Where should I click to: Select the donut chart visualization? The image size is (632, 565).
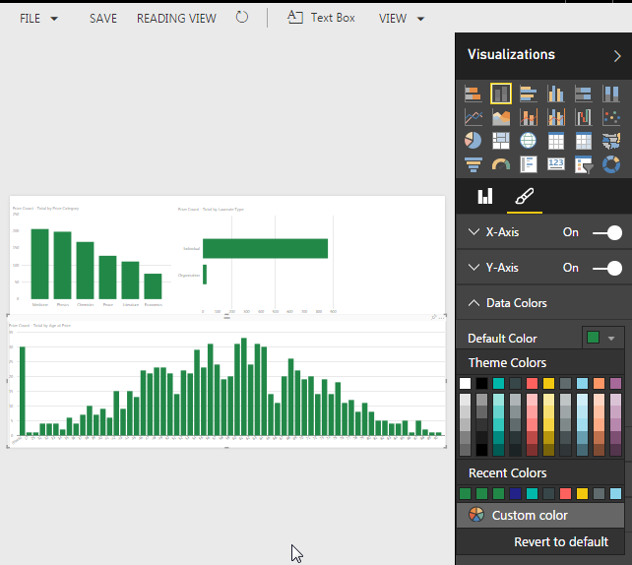(x=611, y=164)
